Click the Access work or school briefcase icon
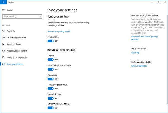Screen dimensions: 168x113 (3, 51)
